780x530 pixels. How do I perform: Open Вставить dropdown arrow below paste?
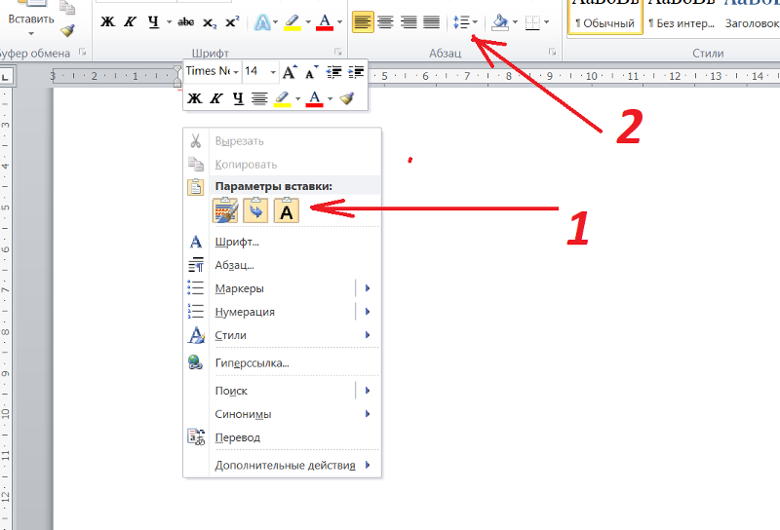(31, 34)
